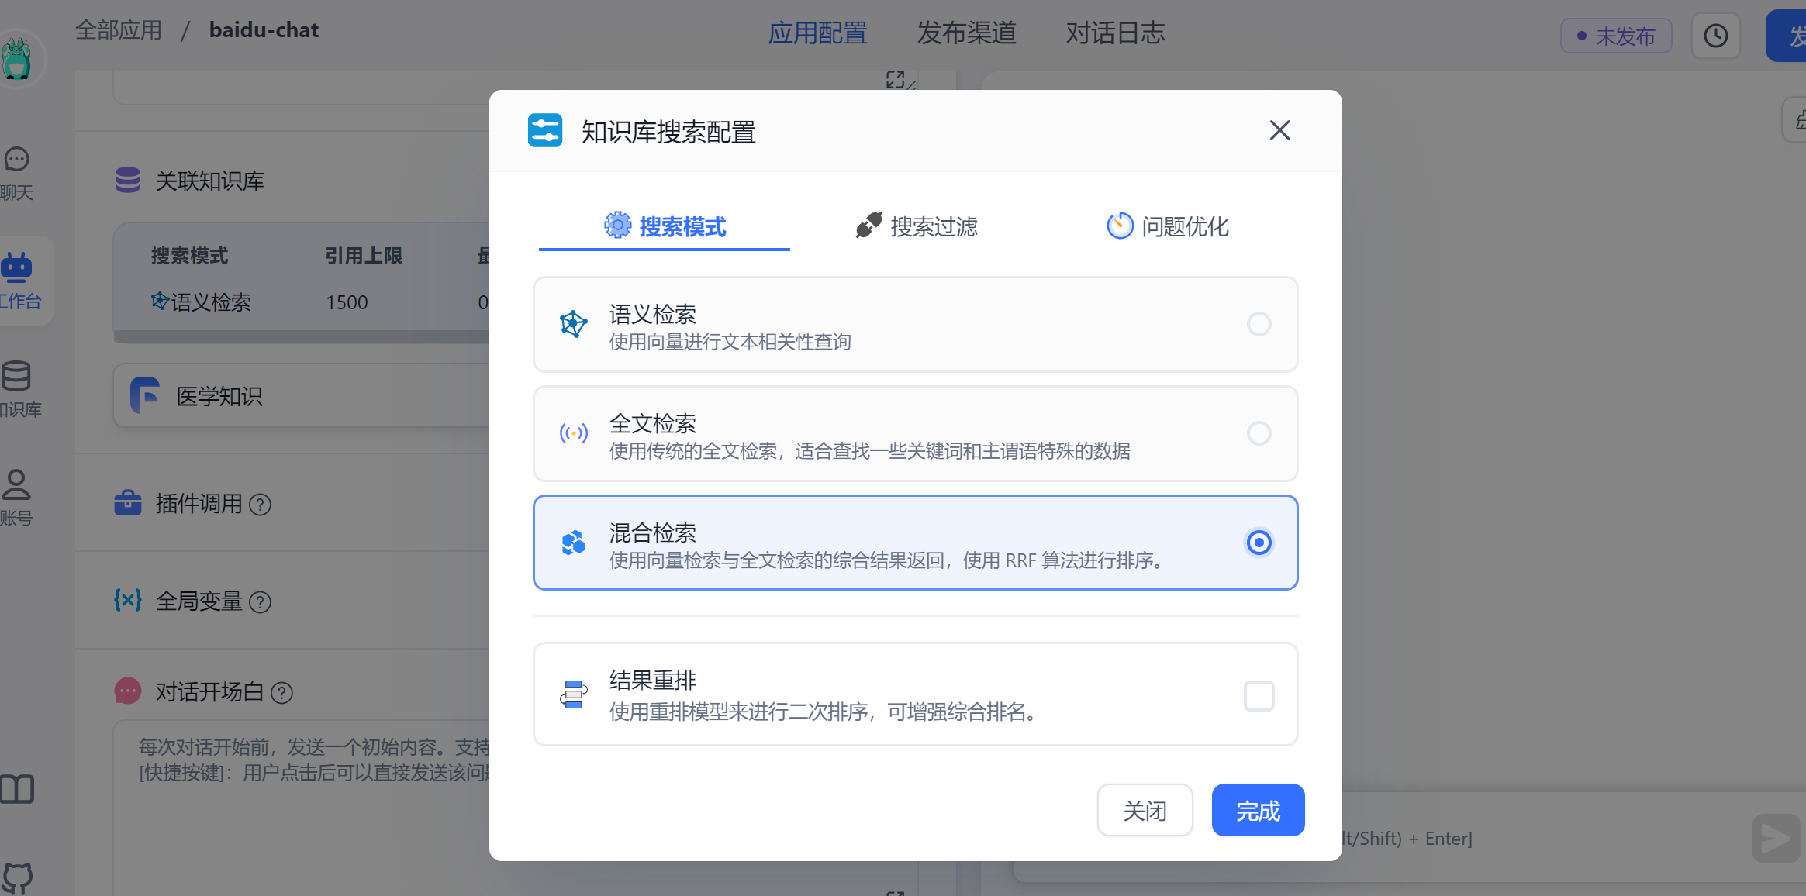Open the 发布渠道 top tab

[x=966, y=33]
